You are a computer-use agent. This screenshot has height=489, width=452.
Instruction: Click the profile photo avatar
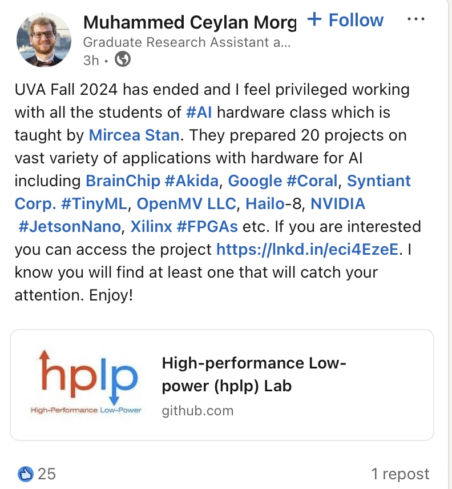[44, 39]
